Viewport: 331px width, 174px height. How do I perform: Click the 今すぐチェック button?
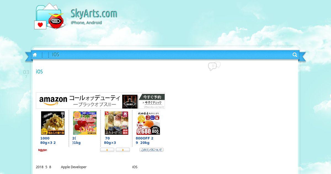point(152,103)
